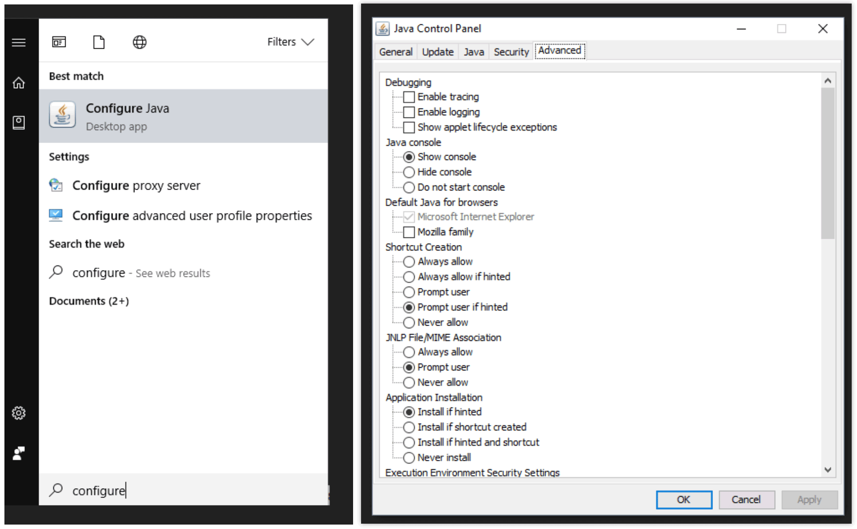Enable the tracing checkbox

click(409, 97)
